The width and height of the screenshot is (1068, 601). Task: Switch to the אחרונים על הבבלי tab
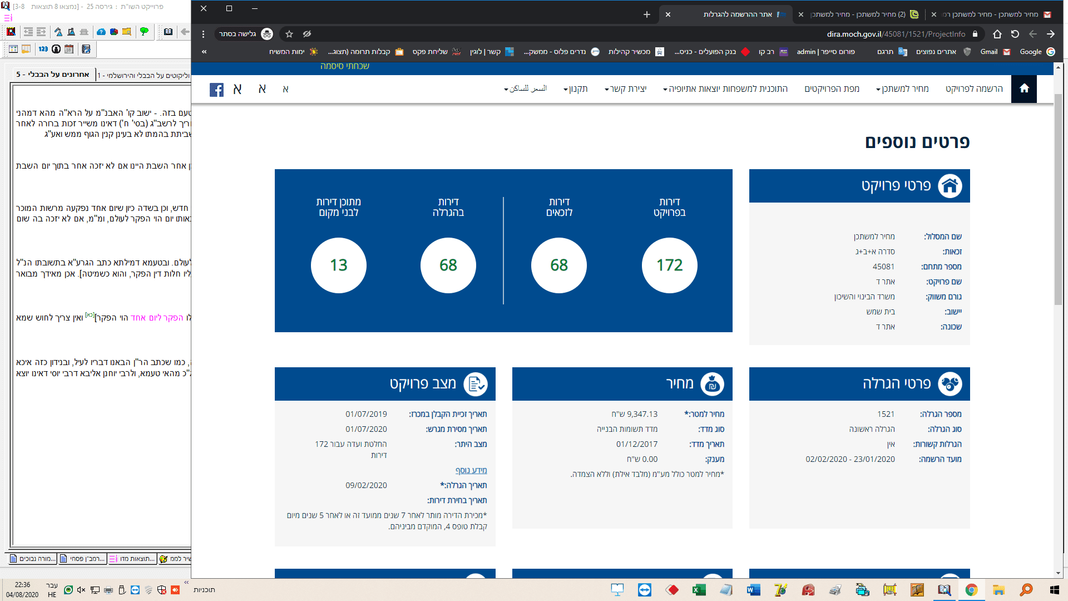53,75
